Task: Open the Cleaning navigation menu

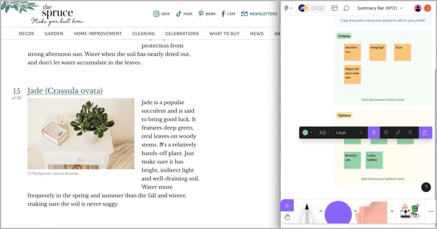Action: [x=143, y=34]
